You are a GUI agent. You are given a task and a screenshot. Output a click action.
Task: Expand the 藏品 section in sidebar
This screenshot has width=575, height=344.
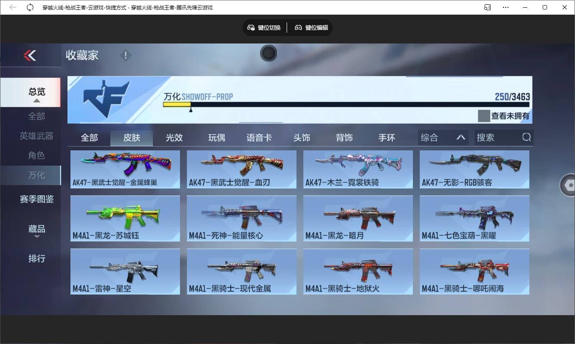(37, 228)
